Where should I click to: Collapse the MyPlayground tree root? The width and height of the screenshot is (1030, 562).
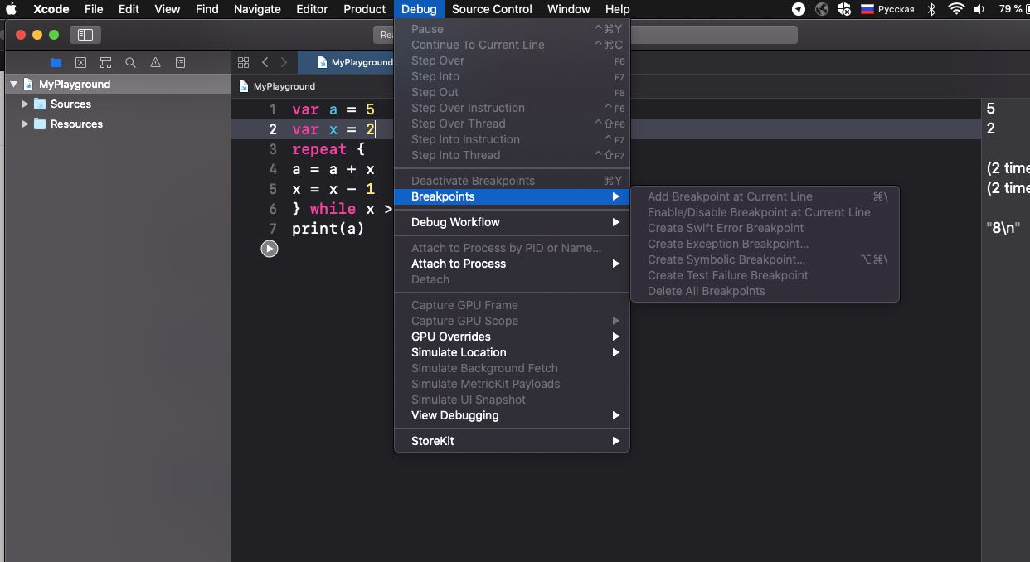pyautogui.click(x=13, y=84)
